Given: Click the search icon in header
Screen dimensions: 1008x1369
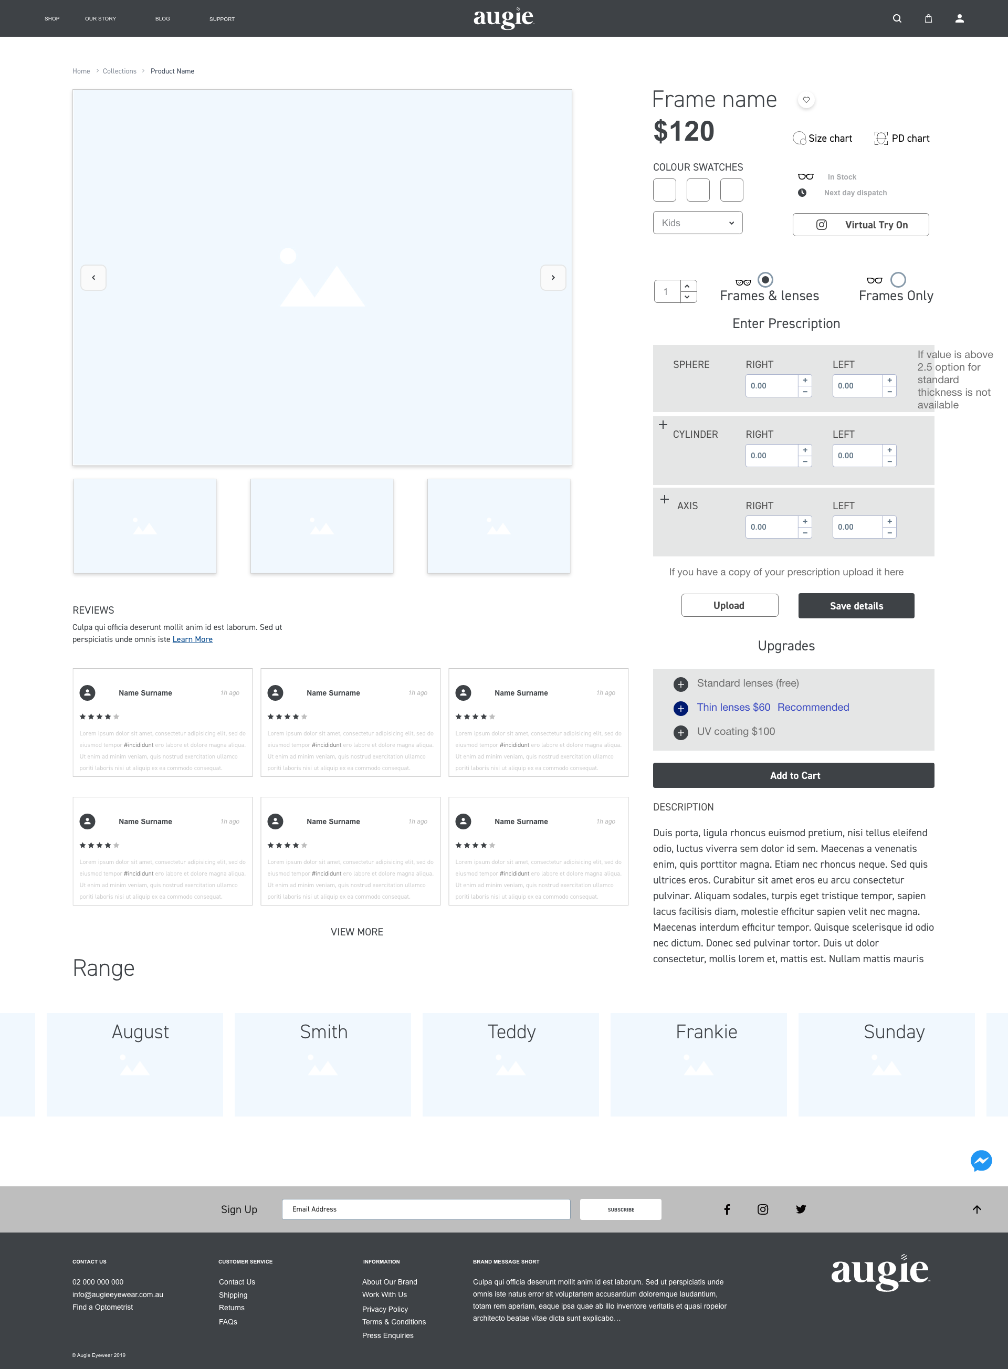Looking at the screenshot, I should [x=896, y=18].
